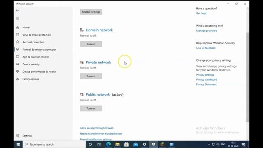Show hidden system tray icons
Screen dimensions: 263x148
coord(209,144)
